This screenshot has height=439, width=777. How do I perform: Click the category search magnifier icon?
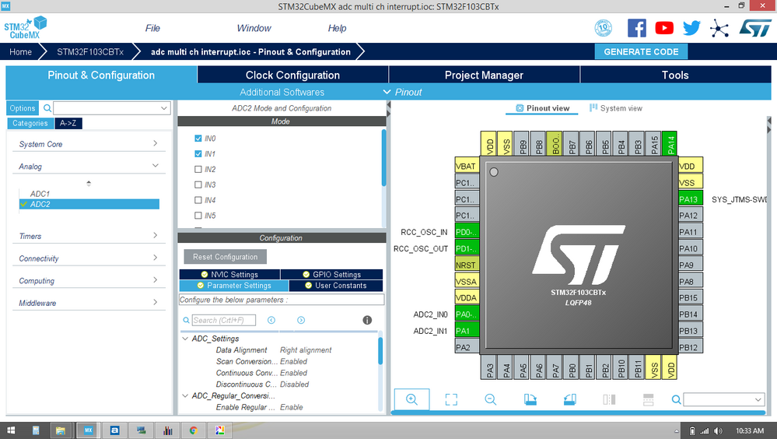[x=47, y=108]
